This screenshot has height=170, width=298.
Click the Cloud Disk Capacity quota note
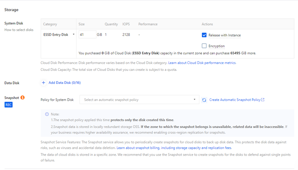click(109, 70)
